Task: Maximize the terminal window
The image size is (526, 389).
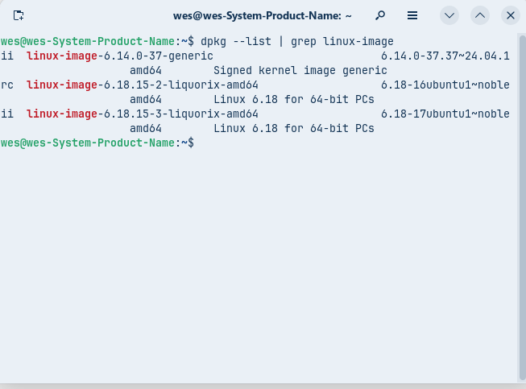Action: (480, 15)
